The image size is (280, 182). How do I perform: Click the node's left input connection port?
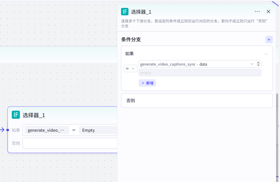coord(8,130)
